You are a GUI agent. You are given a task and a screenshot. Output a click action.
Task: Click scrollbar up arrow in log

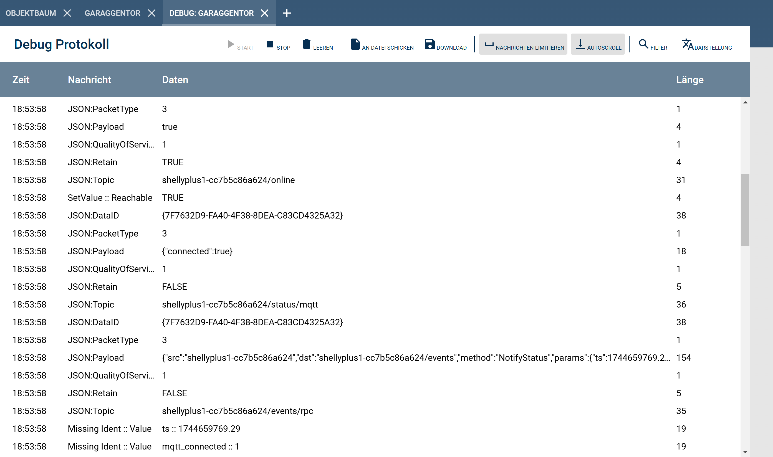pos(745,103)
